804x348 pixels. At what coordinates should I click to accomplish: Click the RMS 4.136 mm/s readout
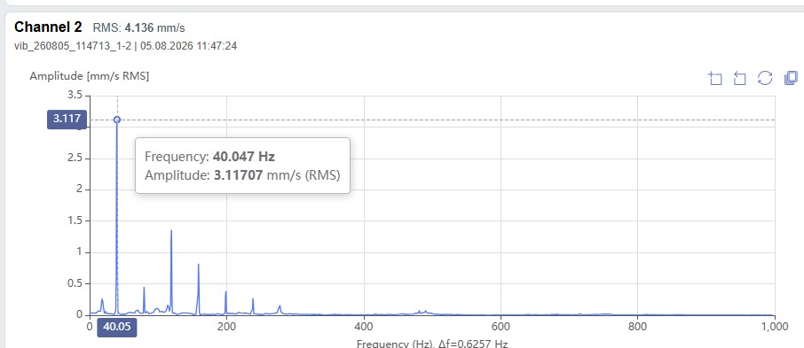[139, 27]
